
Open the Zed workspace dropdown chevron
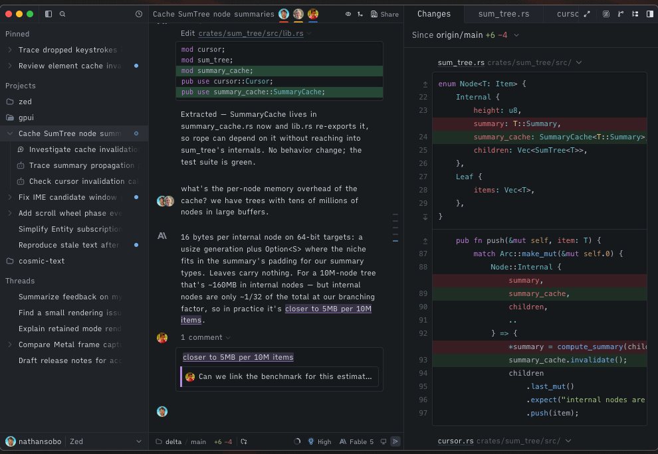pyautogui.click(x=139, y=441)
